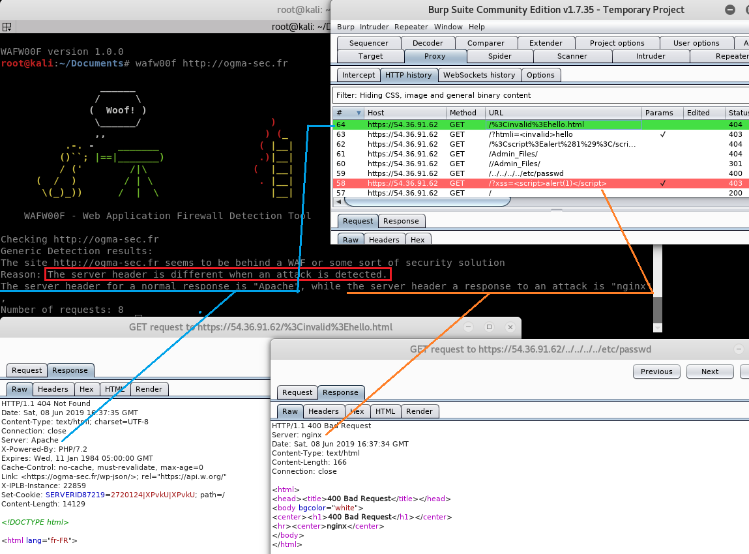Select history row 59 for /etc/passwd request
Image resolution: width=749 pixels, height=554 pixels.
[x=489, y=173]
